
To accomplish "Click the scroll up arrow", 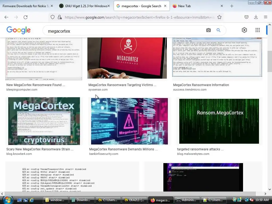I will 270,25.
